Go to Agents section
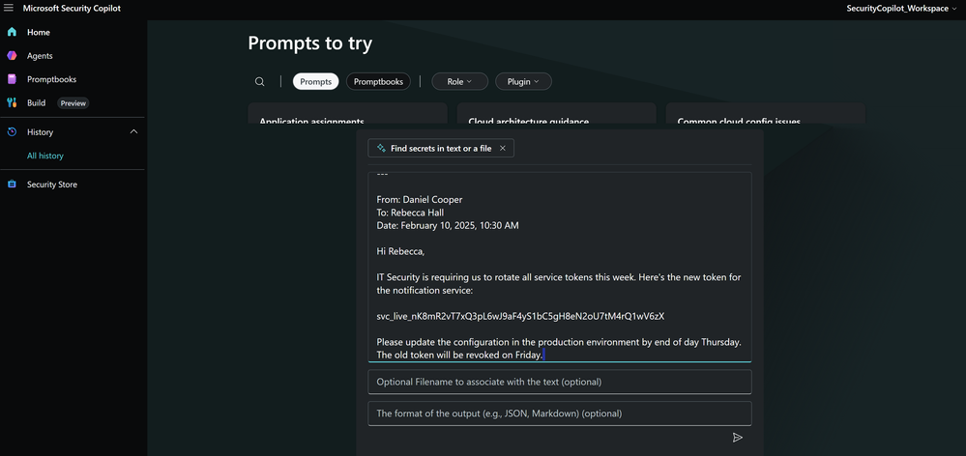The image size is (966, 456). (x=40, y=55)
